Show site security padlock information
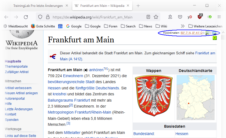Viewport: 226px width, 138px height. point(48,17)
